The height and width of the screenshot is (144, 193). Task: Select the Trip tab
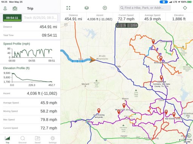point(7,140)
